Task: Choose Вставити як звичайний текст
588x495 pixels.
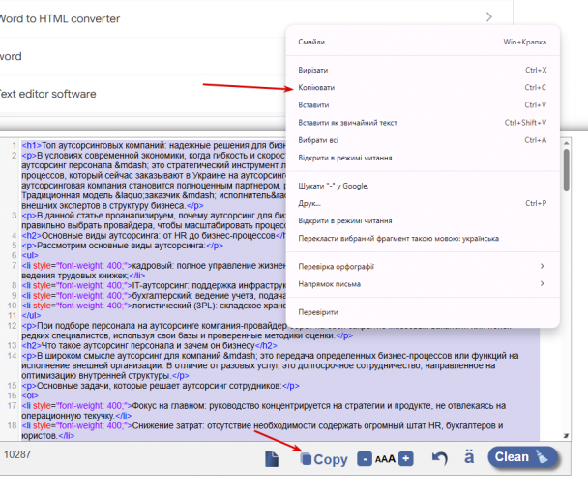Action: (x=423, y=123)
